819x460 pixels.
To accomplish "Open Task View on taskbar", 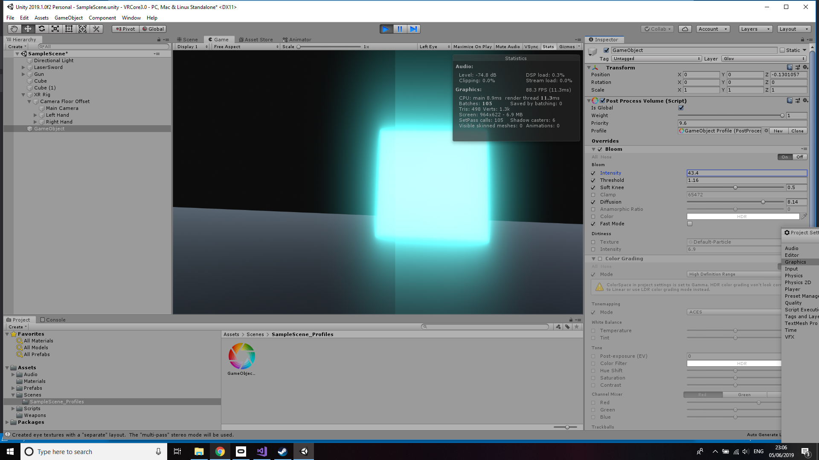I will pyautogui.click(x=177, y=451).
